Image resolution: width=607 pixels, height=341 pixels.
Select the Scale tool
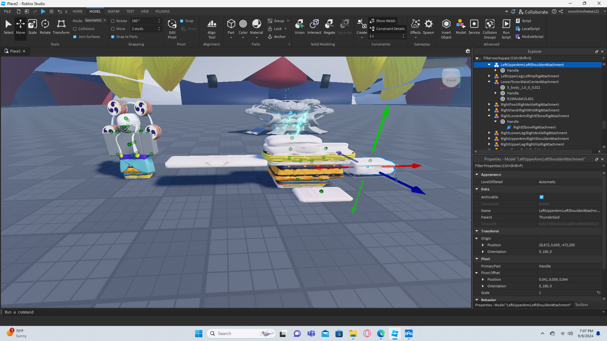[x=33, y=27]
